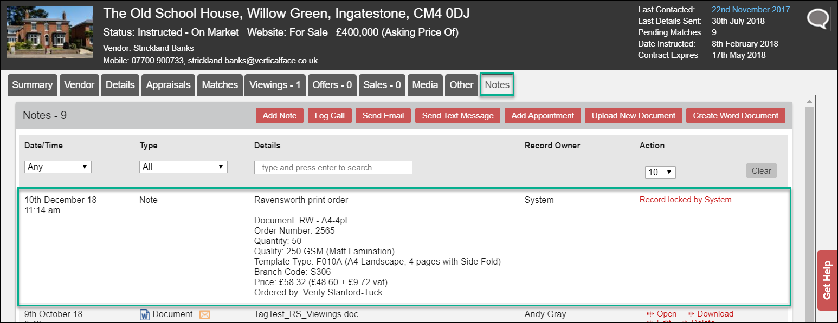This screenshot has height=323, width=838.
Task: Switch to the Other tab
Action: 462,85
